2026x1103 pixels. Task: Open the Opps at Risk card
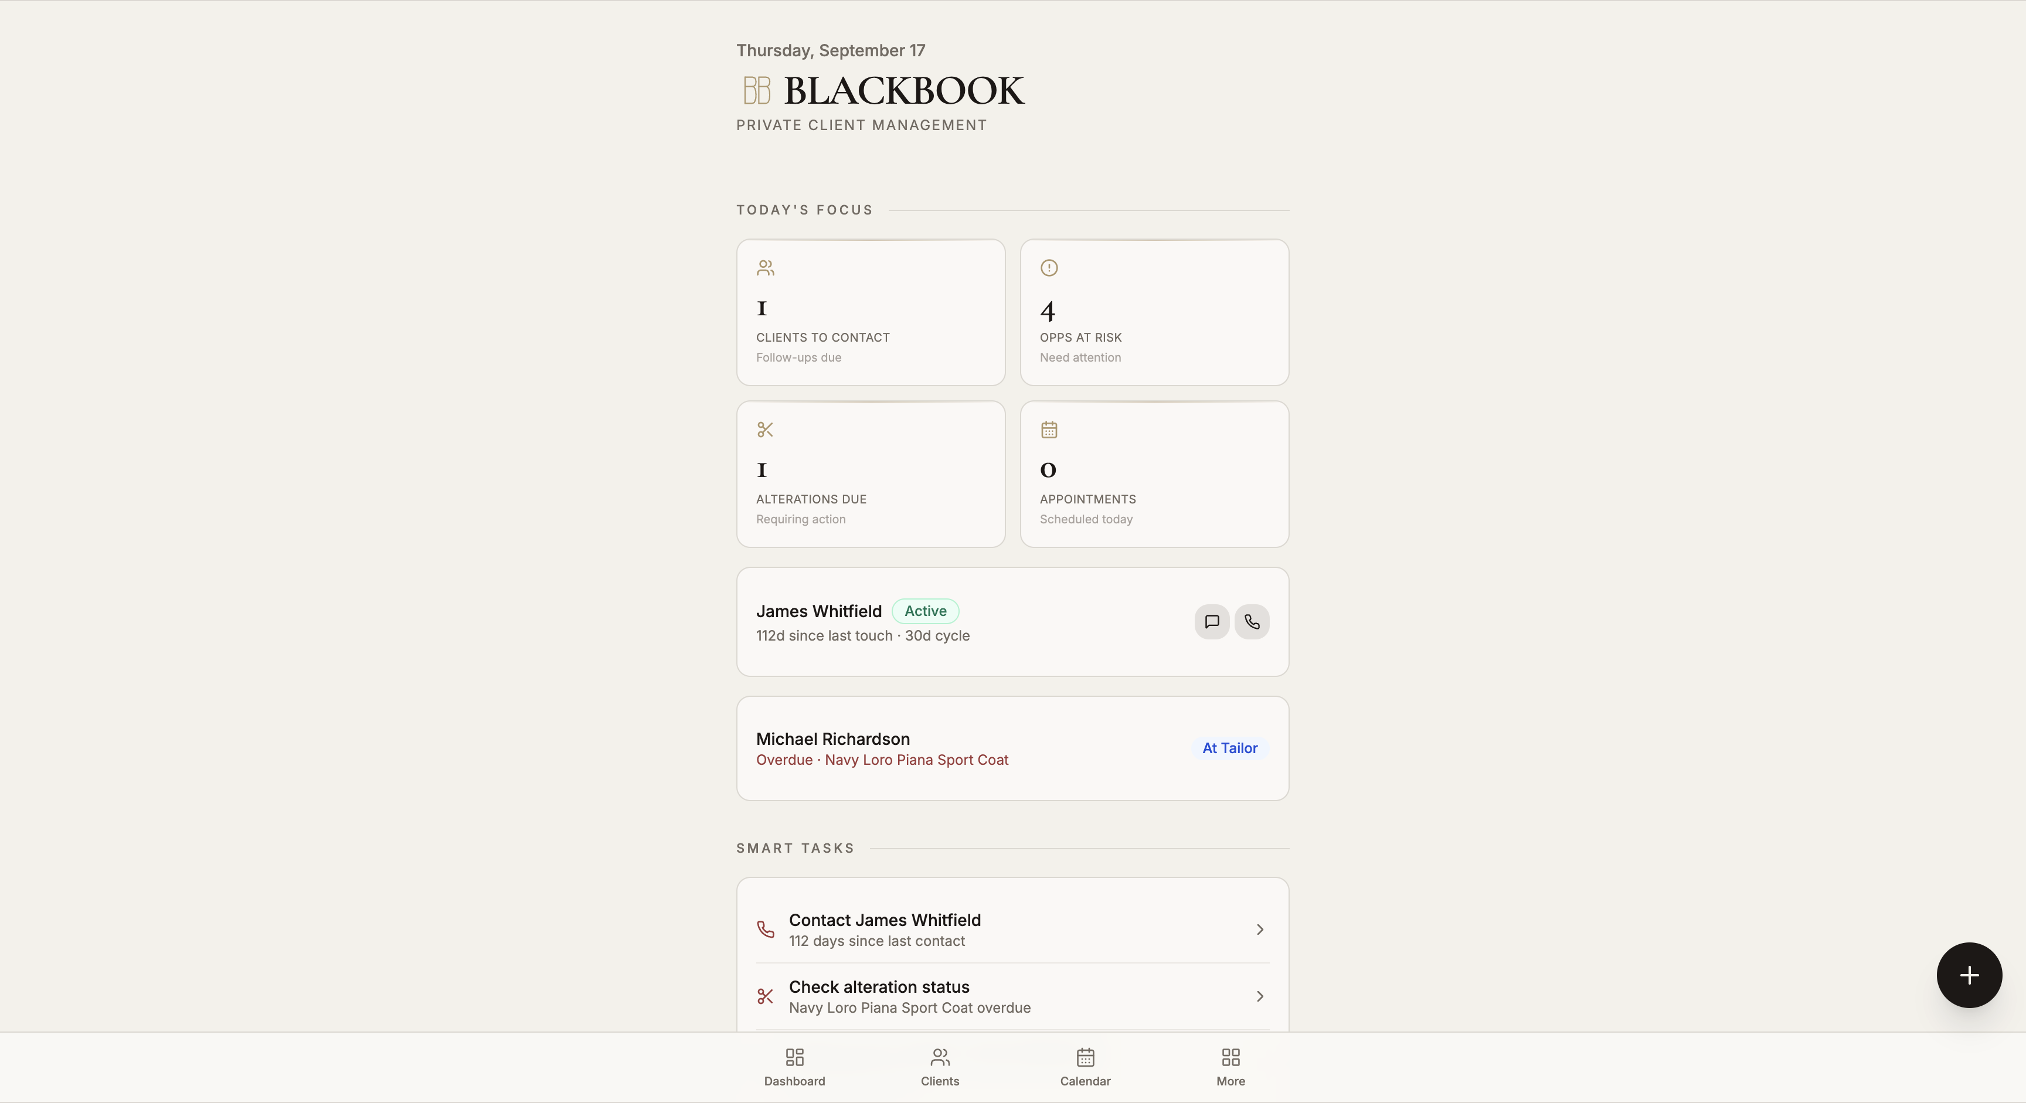(x=1154, y=312)
